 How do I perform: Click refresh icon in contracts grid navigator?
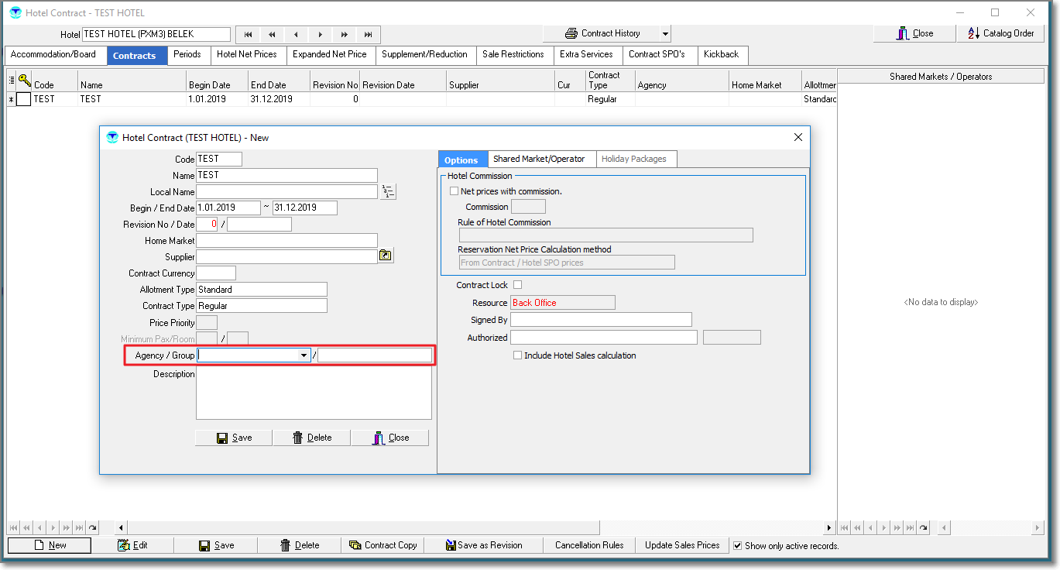coord(92,527)
